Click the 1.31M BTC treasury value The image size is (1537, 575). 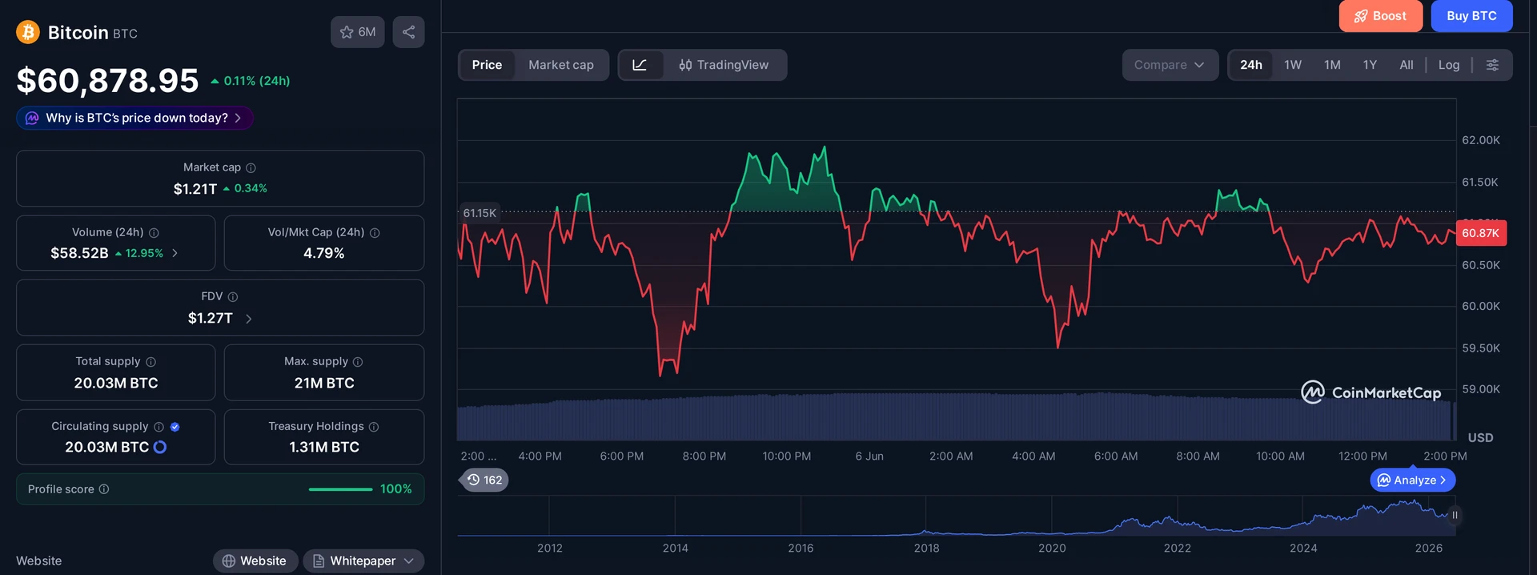click(x=324, y=447)
